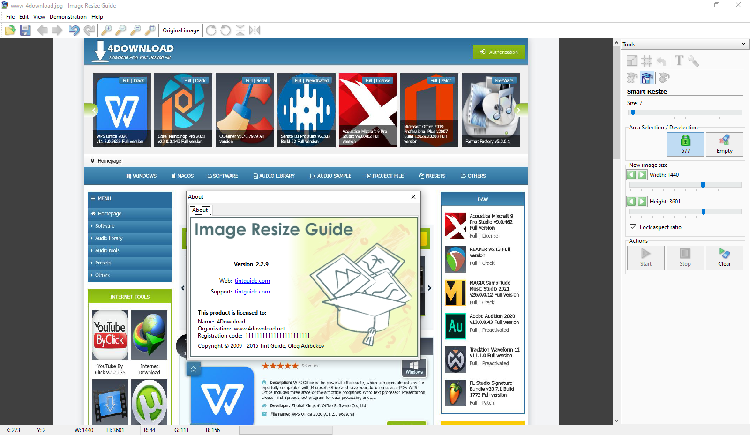Open an image file with the folder icon
This screenshot has height=435, width=750.
pyautogui.click(x=10, y=30)
